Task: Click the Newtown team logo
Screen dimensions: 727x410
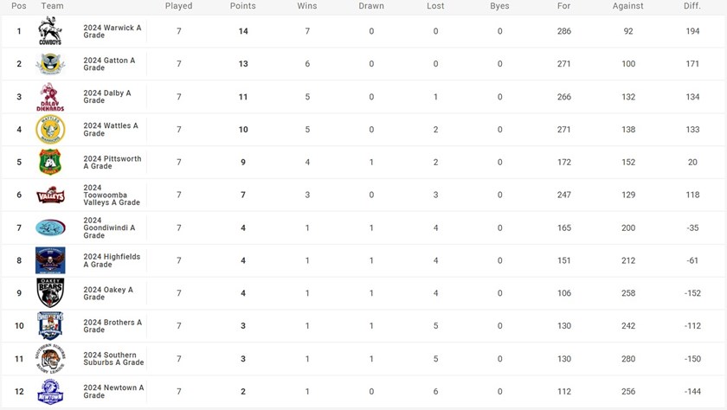Action: [49, 392]
